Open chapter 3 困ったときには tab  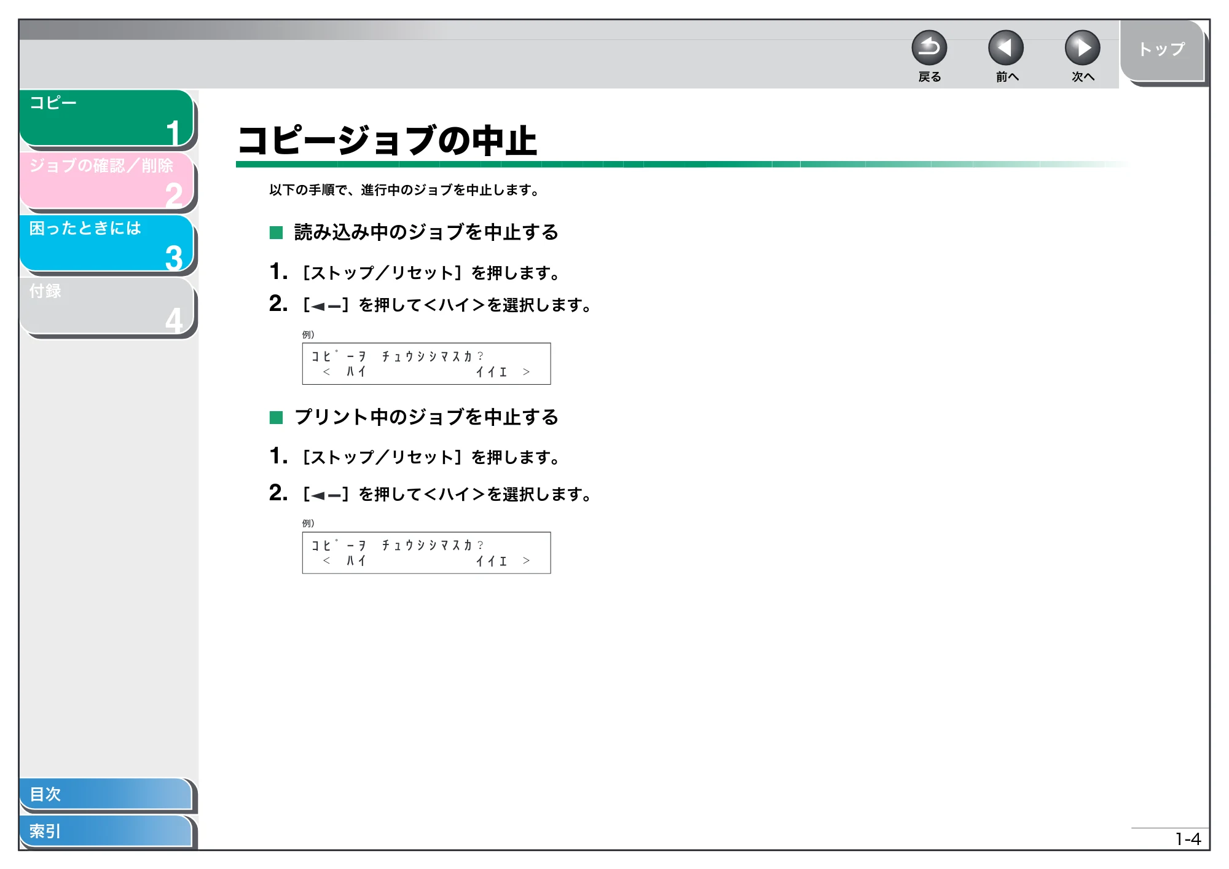tap(107, 243)
